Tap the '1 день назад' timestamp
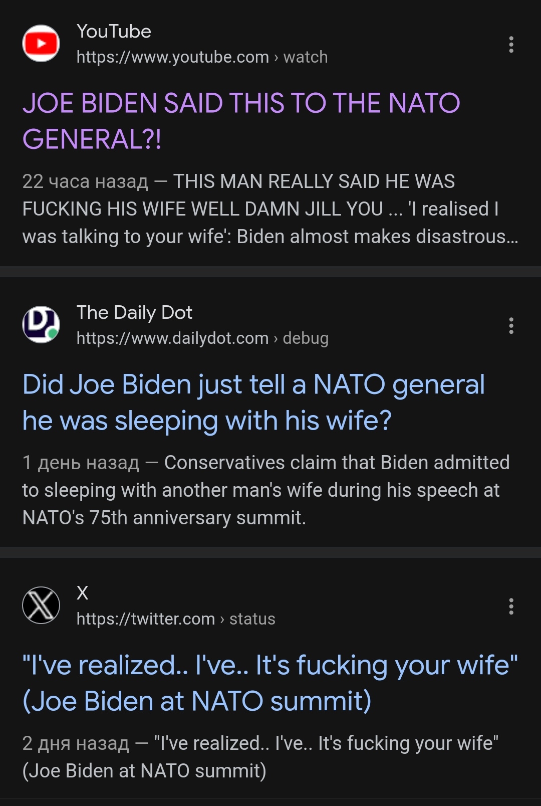The width and height of the screenshot is (541, 806). pyautogui.click(x=81, y=463)
